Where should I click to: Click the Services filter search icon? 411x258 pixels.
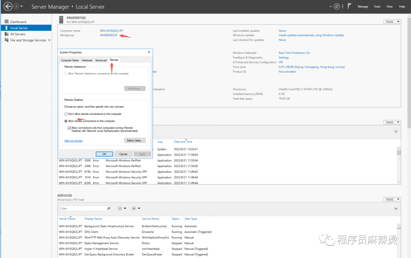[x=108, y=209]
